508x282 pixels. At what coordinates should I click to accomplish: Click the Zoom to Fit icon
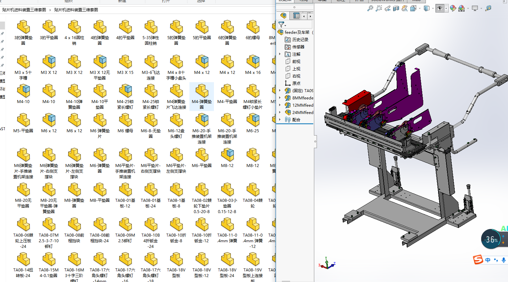click(370, 8)
